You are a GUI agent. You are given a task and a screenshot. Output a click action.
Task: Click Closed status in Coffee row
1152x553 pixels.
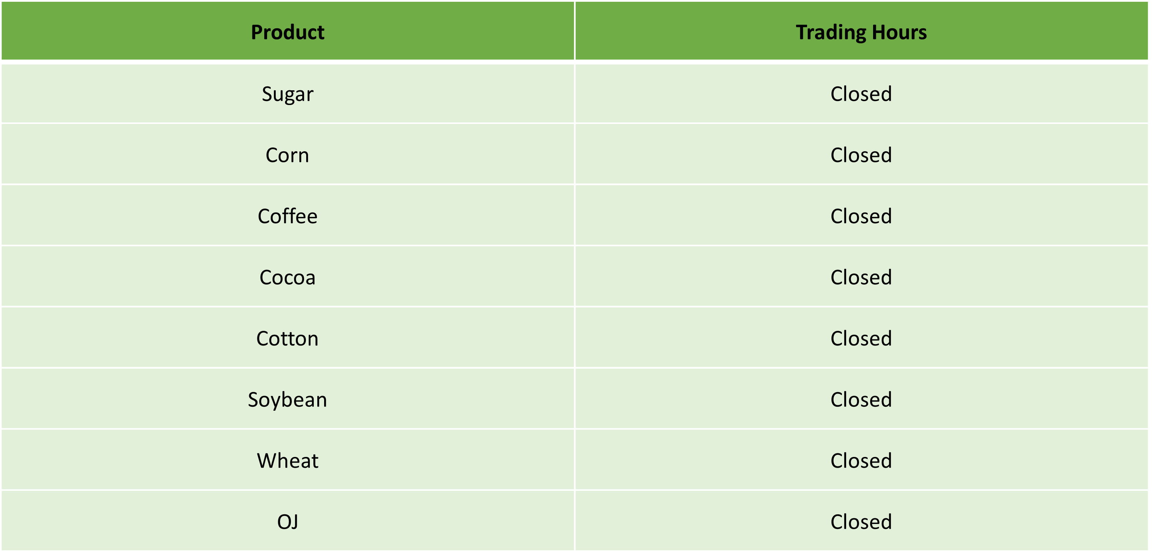(x=861, y=216)
